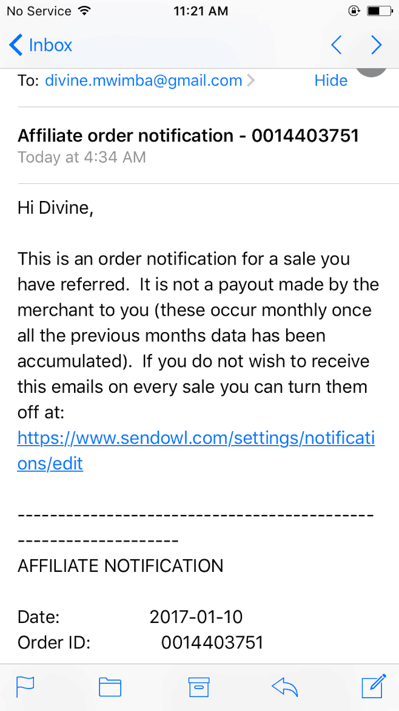
Task: Tap the Order ID number 0014403751
Action: point(212,642)
